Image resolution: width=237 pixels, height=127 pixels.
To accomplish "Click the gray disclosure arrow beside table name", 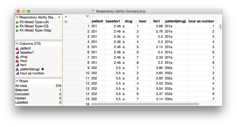I will [60, 17].
